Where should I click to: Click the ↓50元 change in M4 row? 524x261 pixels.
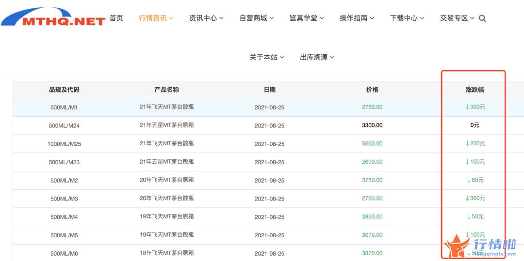[x=475, y=216]
